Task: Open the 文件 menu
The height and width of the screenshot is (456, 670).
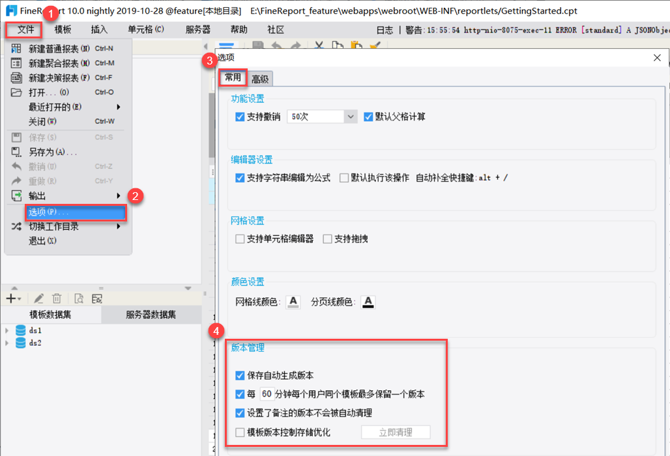Action: 25,29
